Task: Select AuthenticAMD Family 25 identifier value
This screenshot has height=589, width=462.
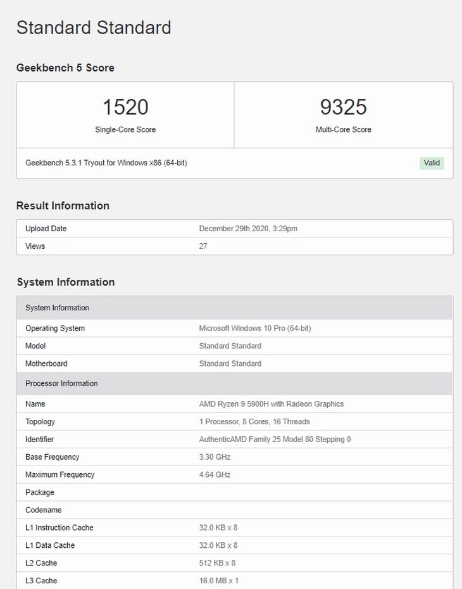Action: pyautogui.click(x=275, y=439)
